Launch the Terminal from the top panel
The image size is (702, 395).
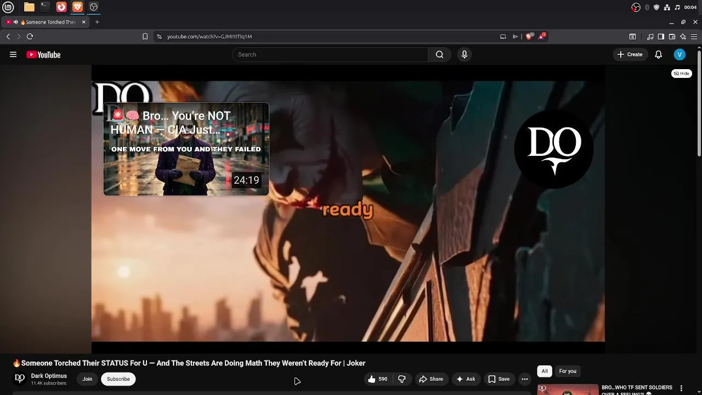tap(45, 7)
